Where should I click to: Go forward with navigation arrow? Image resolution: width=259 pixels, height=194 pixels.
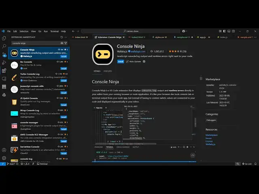coord(78,31)
